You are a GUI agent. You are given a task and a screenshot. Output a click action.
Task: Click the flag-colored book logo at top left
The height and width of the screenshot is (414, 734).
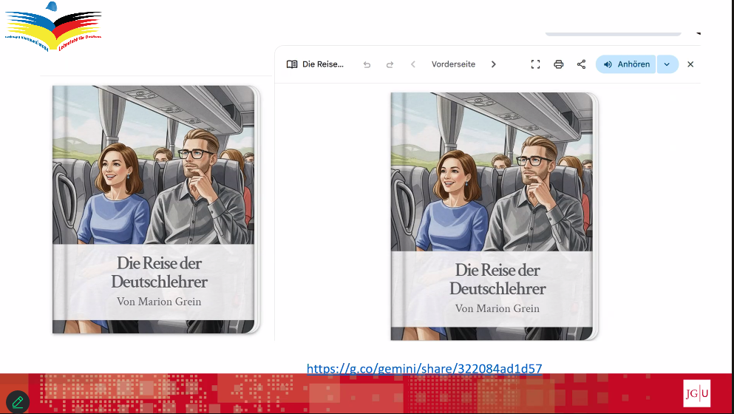pyautogui.click(x=53, y=24)
